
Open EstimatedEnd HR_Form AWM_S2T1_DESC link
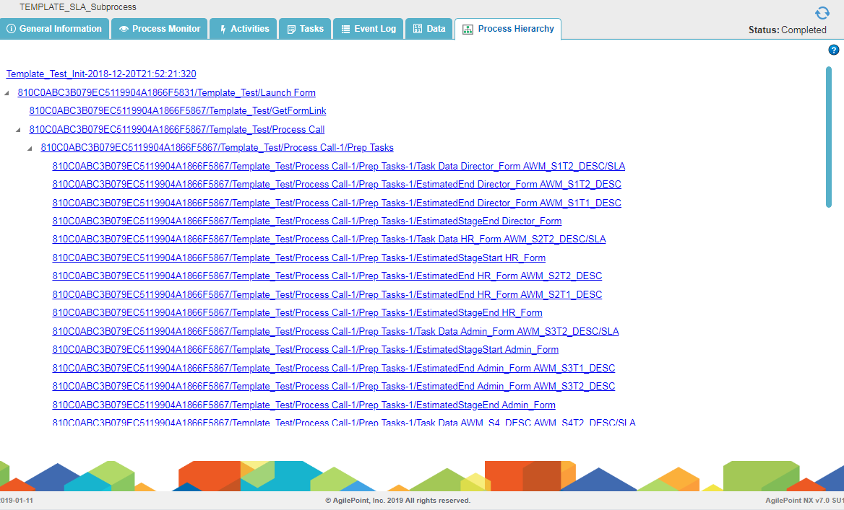pos(327,295)
